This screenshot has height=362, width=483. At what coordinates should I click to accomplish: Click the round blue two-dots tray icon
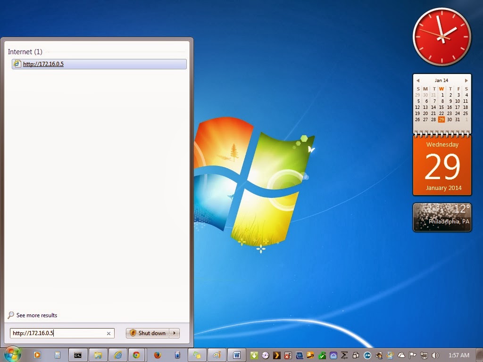click(367, 355)
